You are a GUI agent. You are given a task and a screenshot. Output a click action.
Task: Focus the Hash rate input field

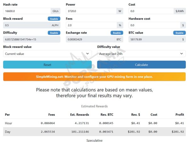click(x=27, y=11)
